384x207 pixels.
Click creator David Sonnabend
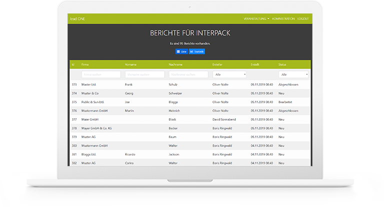point(224,120)
